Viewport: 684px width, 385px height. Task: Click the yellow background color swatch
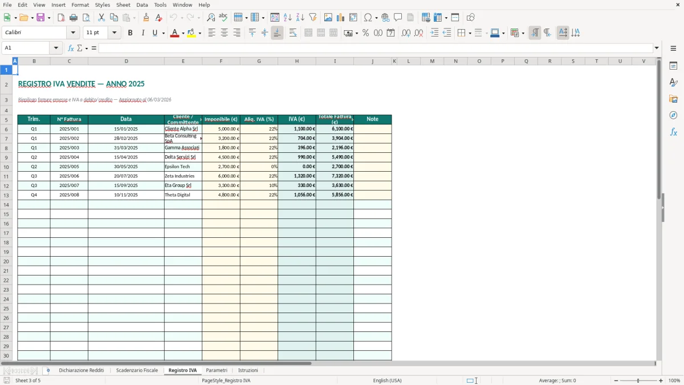[x=191, y=33]
